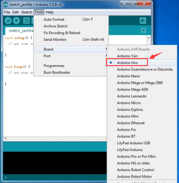
Task: Select Arduino Mega ADK board
Action: [x=142, y=89]
